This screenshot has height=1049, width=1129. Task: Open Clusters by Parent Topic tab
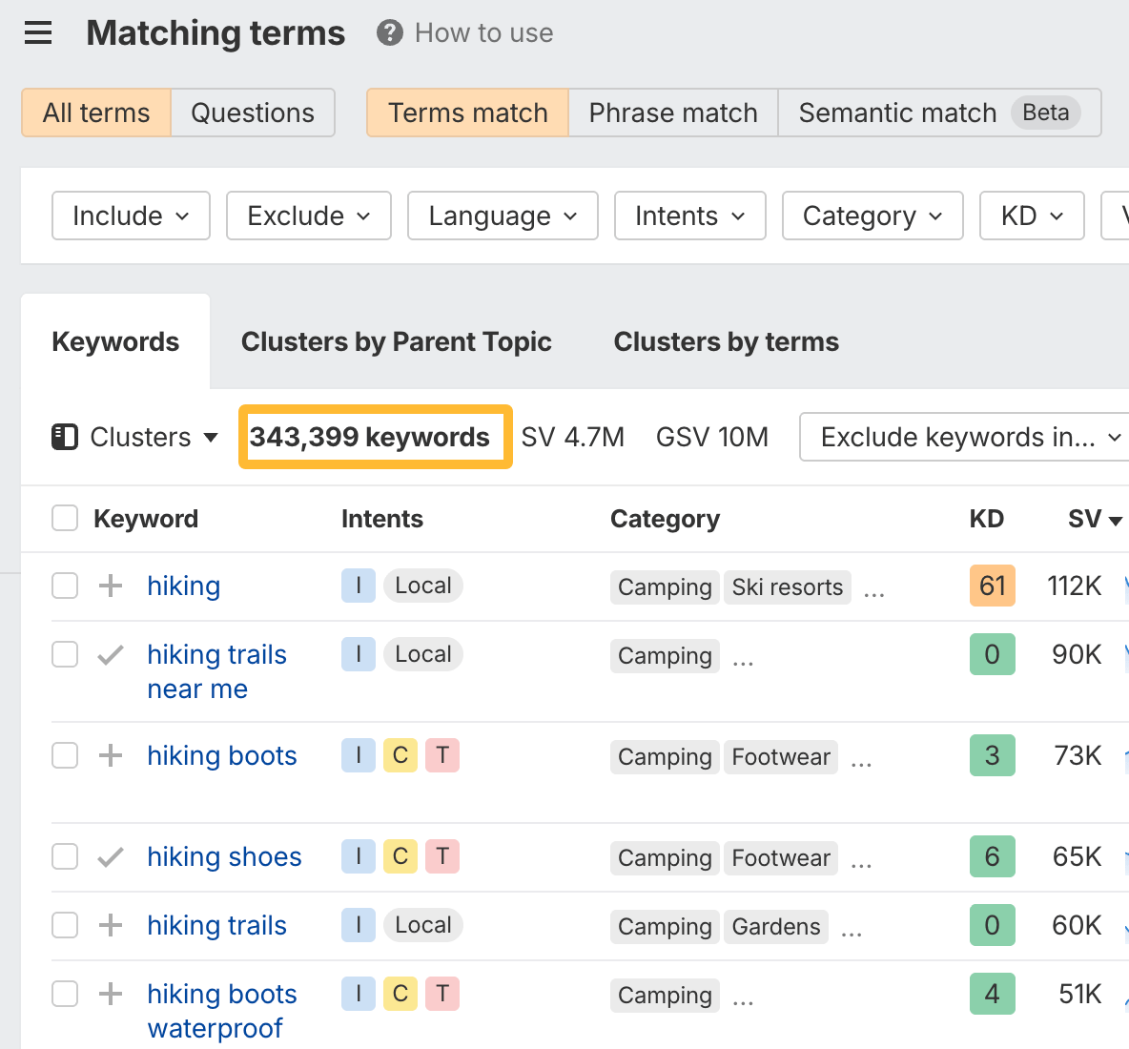[396, 341]
